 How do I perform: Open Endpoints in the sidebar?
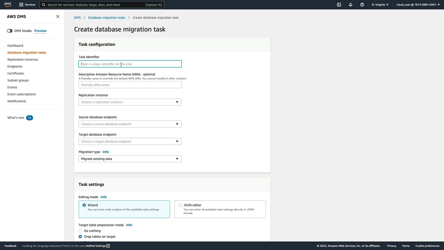tap(15, 66)
